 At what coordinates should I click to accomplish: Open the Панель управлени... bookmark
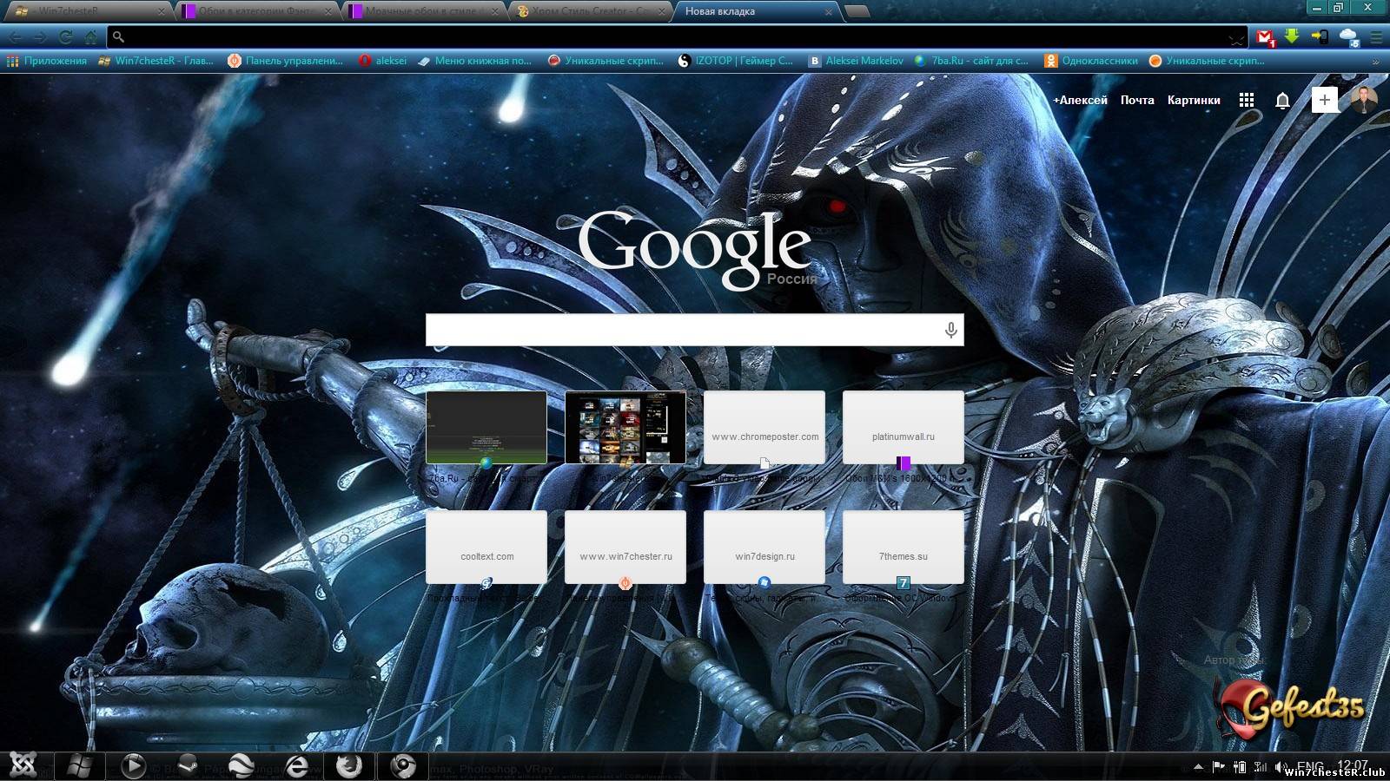pyautogui.click(x=286, y=61)
